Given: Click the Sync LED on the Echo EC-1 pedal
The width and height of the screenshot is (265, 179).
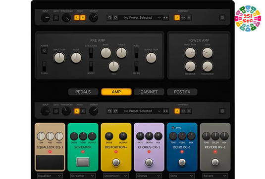Looking at the screenshot, I should [173, 128].
